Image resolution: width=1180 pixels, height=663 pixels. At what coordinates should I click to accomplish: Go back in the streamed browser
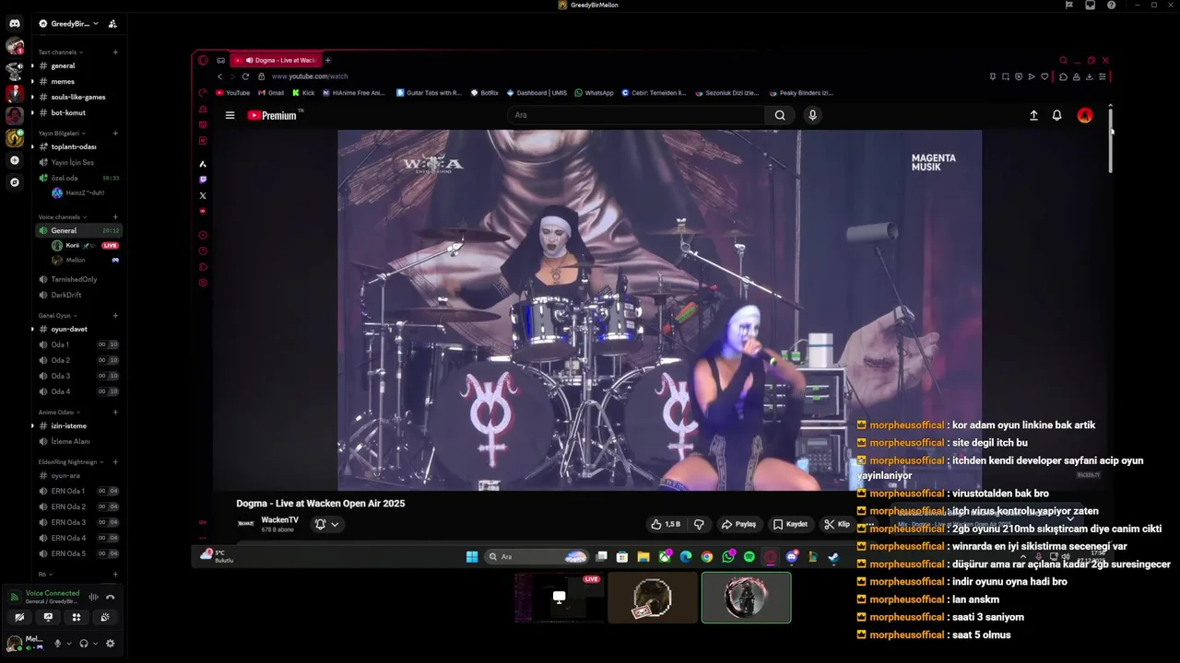(219, 76)
